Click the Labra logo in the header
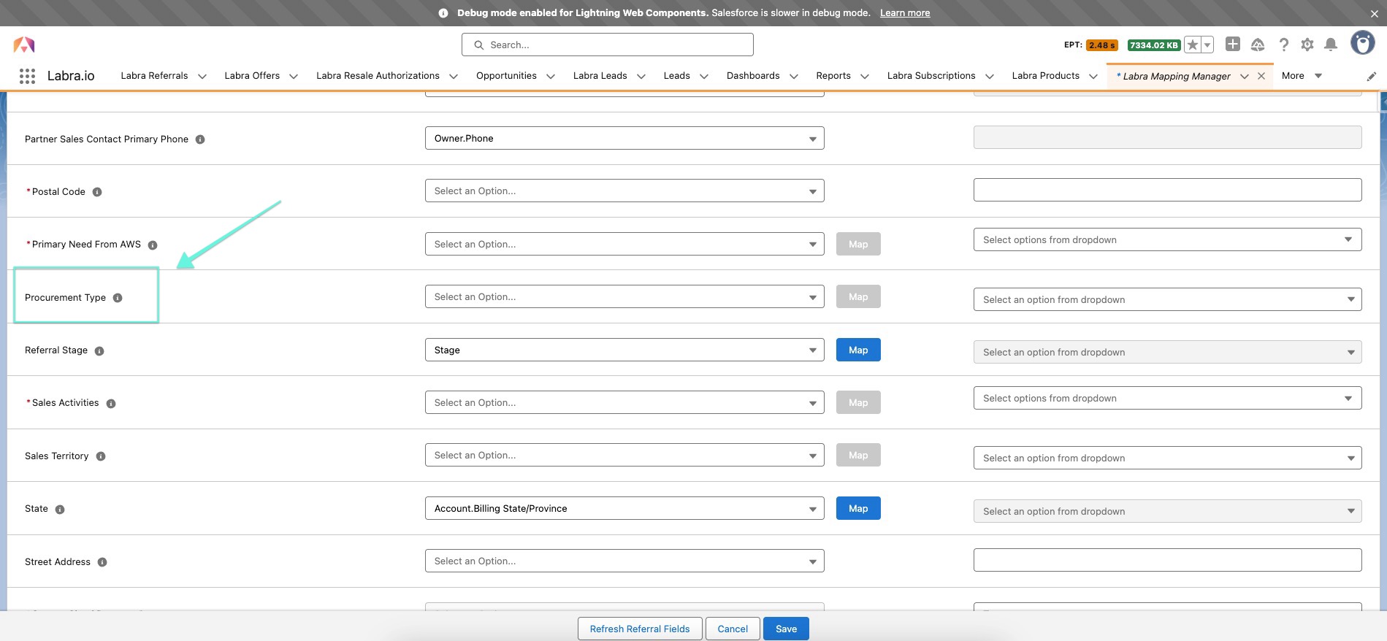Image resolution: width=1387 pixels, height=641 pixels. [x=24, y=45]
